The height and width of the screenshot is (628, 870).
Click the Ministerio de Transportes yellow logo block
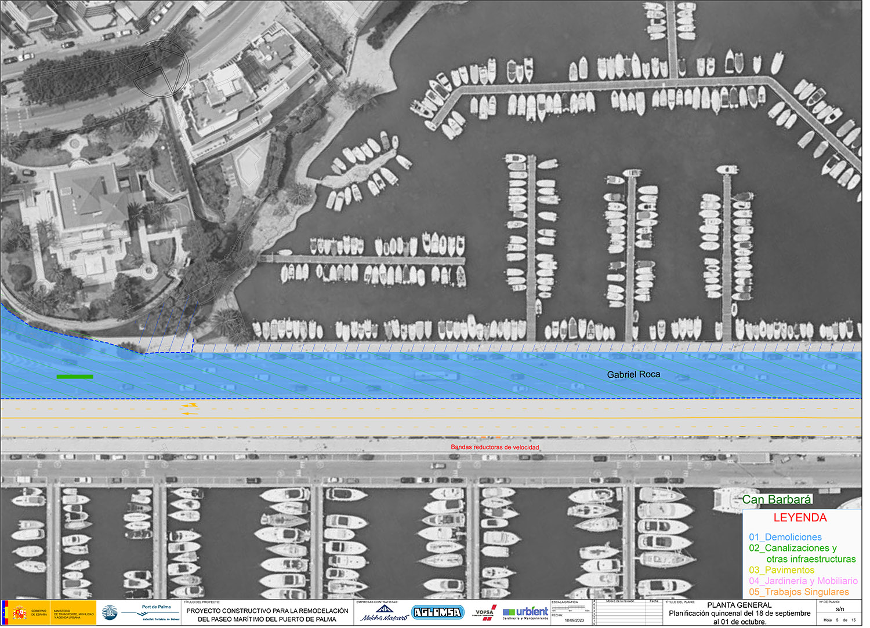pos(73,612)
